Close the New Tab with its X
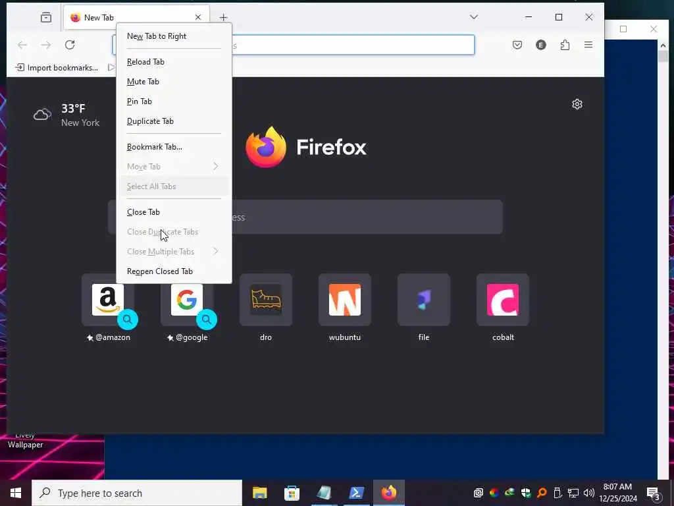The image size is (674, 506). coord(197,17)
